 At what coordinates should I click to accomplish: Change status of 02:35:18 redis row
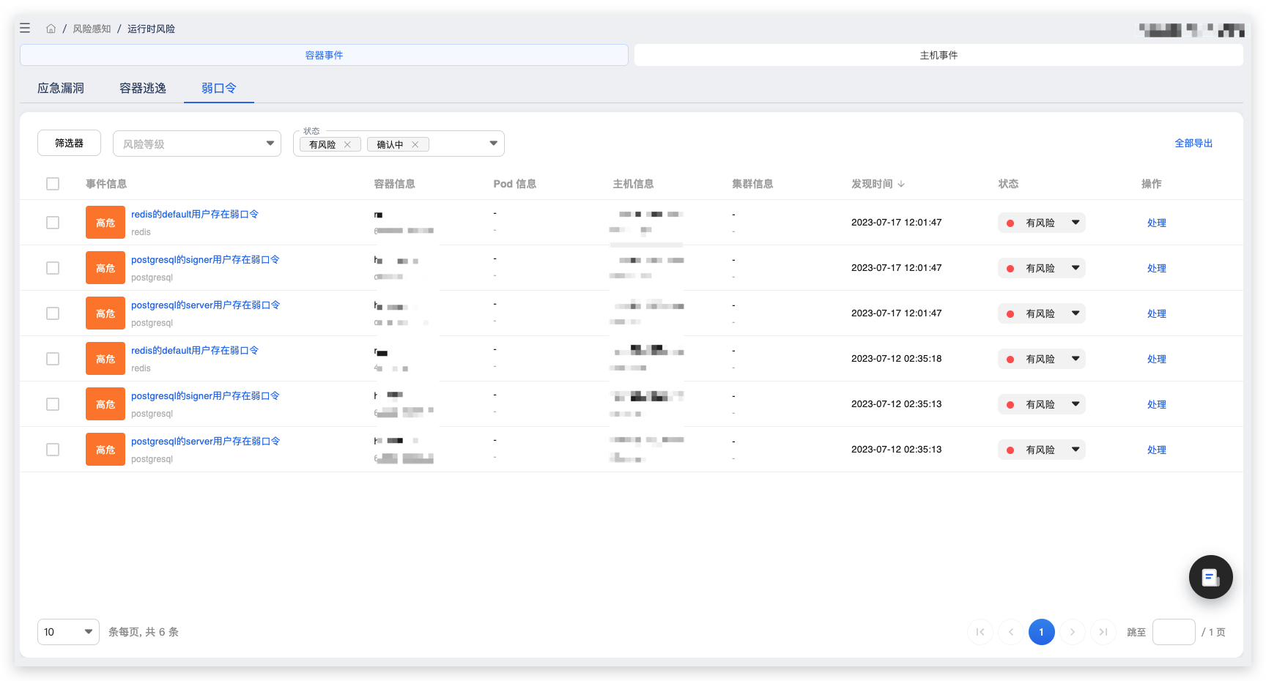1041,359
